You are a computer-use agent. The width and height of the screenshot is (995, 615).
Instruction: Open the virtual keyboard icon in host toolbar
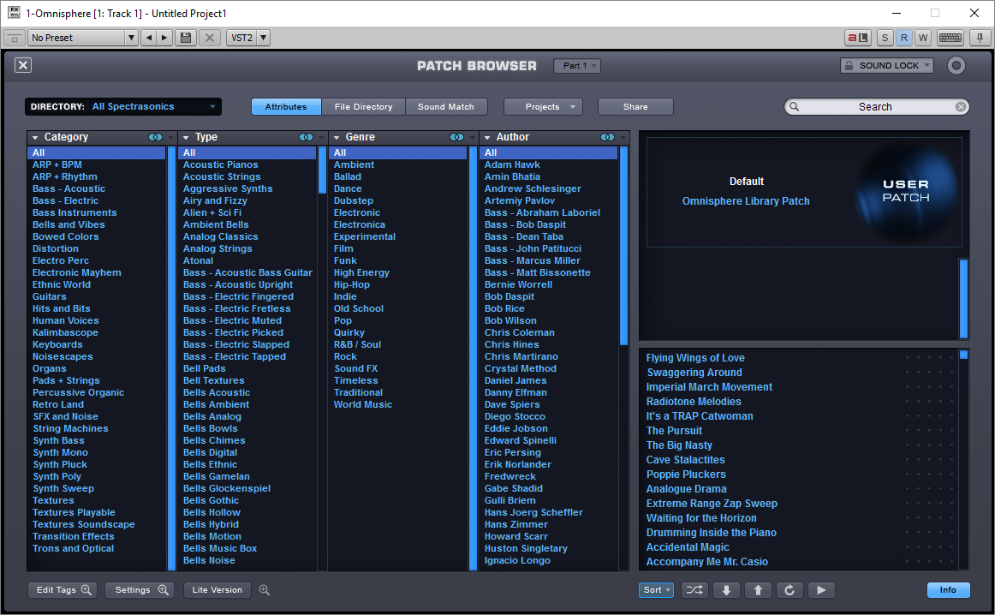[950, 38]
